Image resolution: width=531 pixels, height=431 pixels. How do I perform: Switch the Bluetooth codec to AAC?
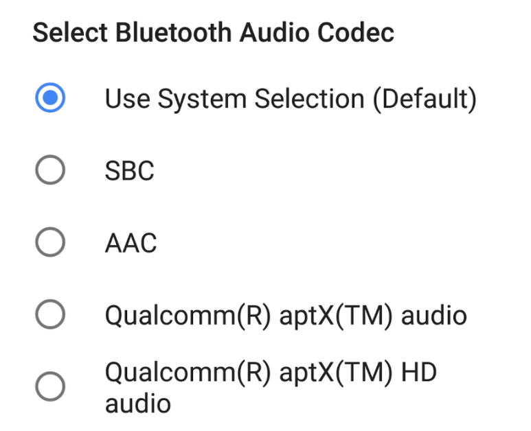[x=50, y=242]
